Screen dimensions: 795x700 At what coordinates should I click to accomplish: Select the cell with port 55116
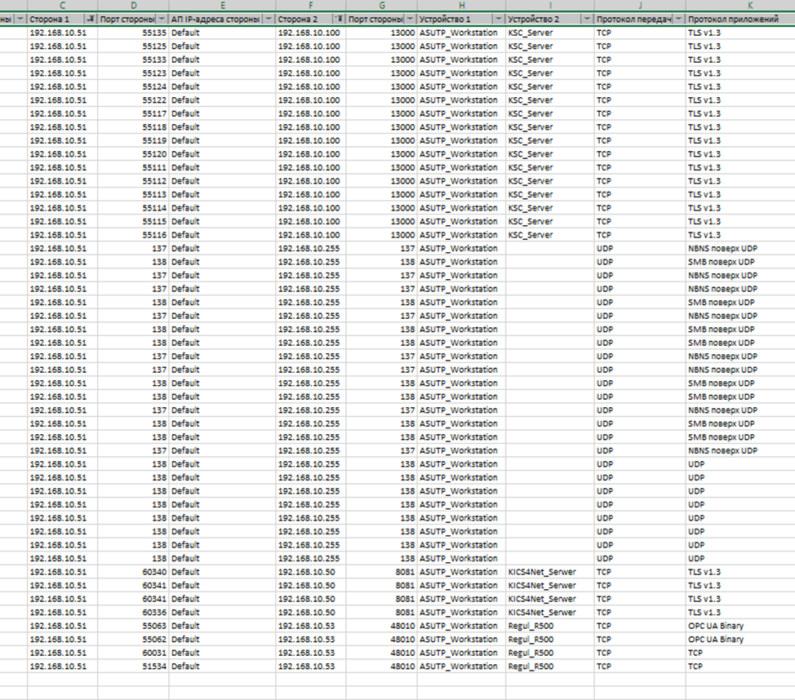point(133,235)
